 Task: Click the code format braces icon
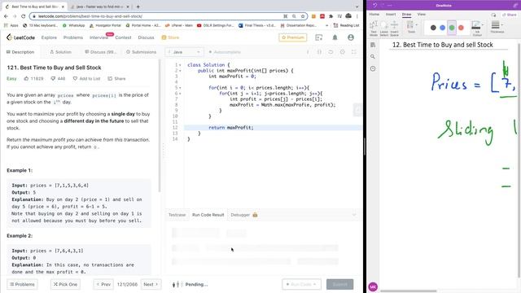[x=319, y=52]
